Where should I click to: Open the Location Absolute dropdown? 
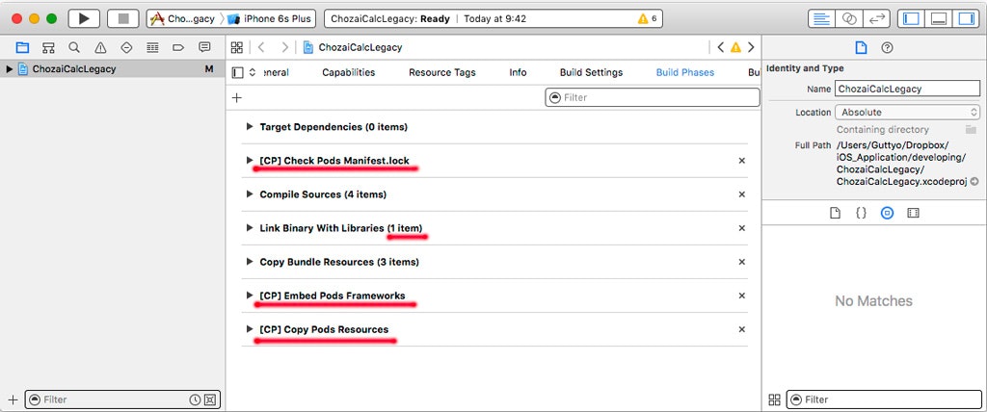907,112
